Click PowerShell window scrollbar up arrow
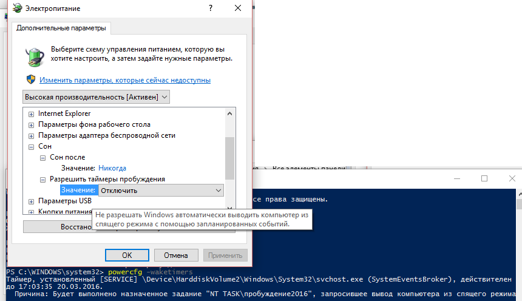Image resolution: width=522 pixels, height=301 pixels. [x=520, y=194]
